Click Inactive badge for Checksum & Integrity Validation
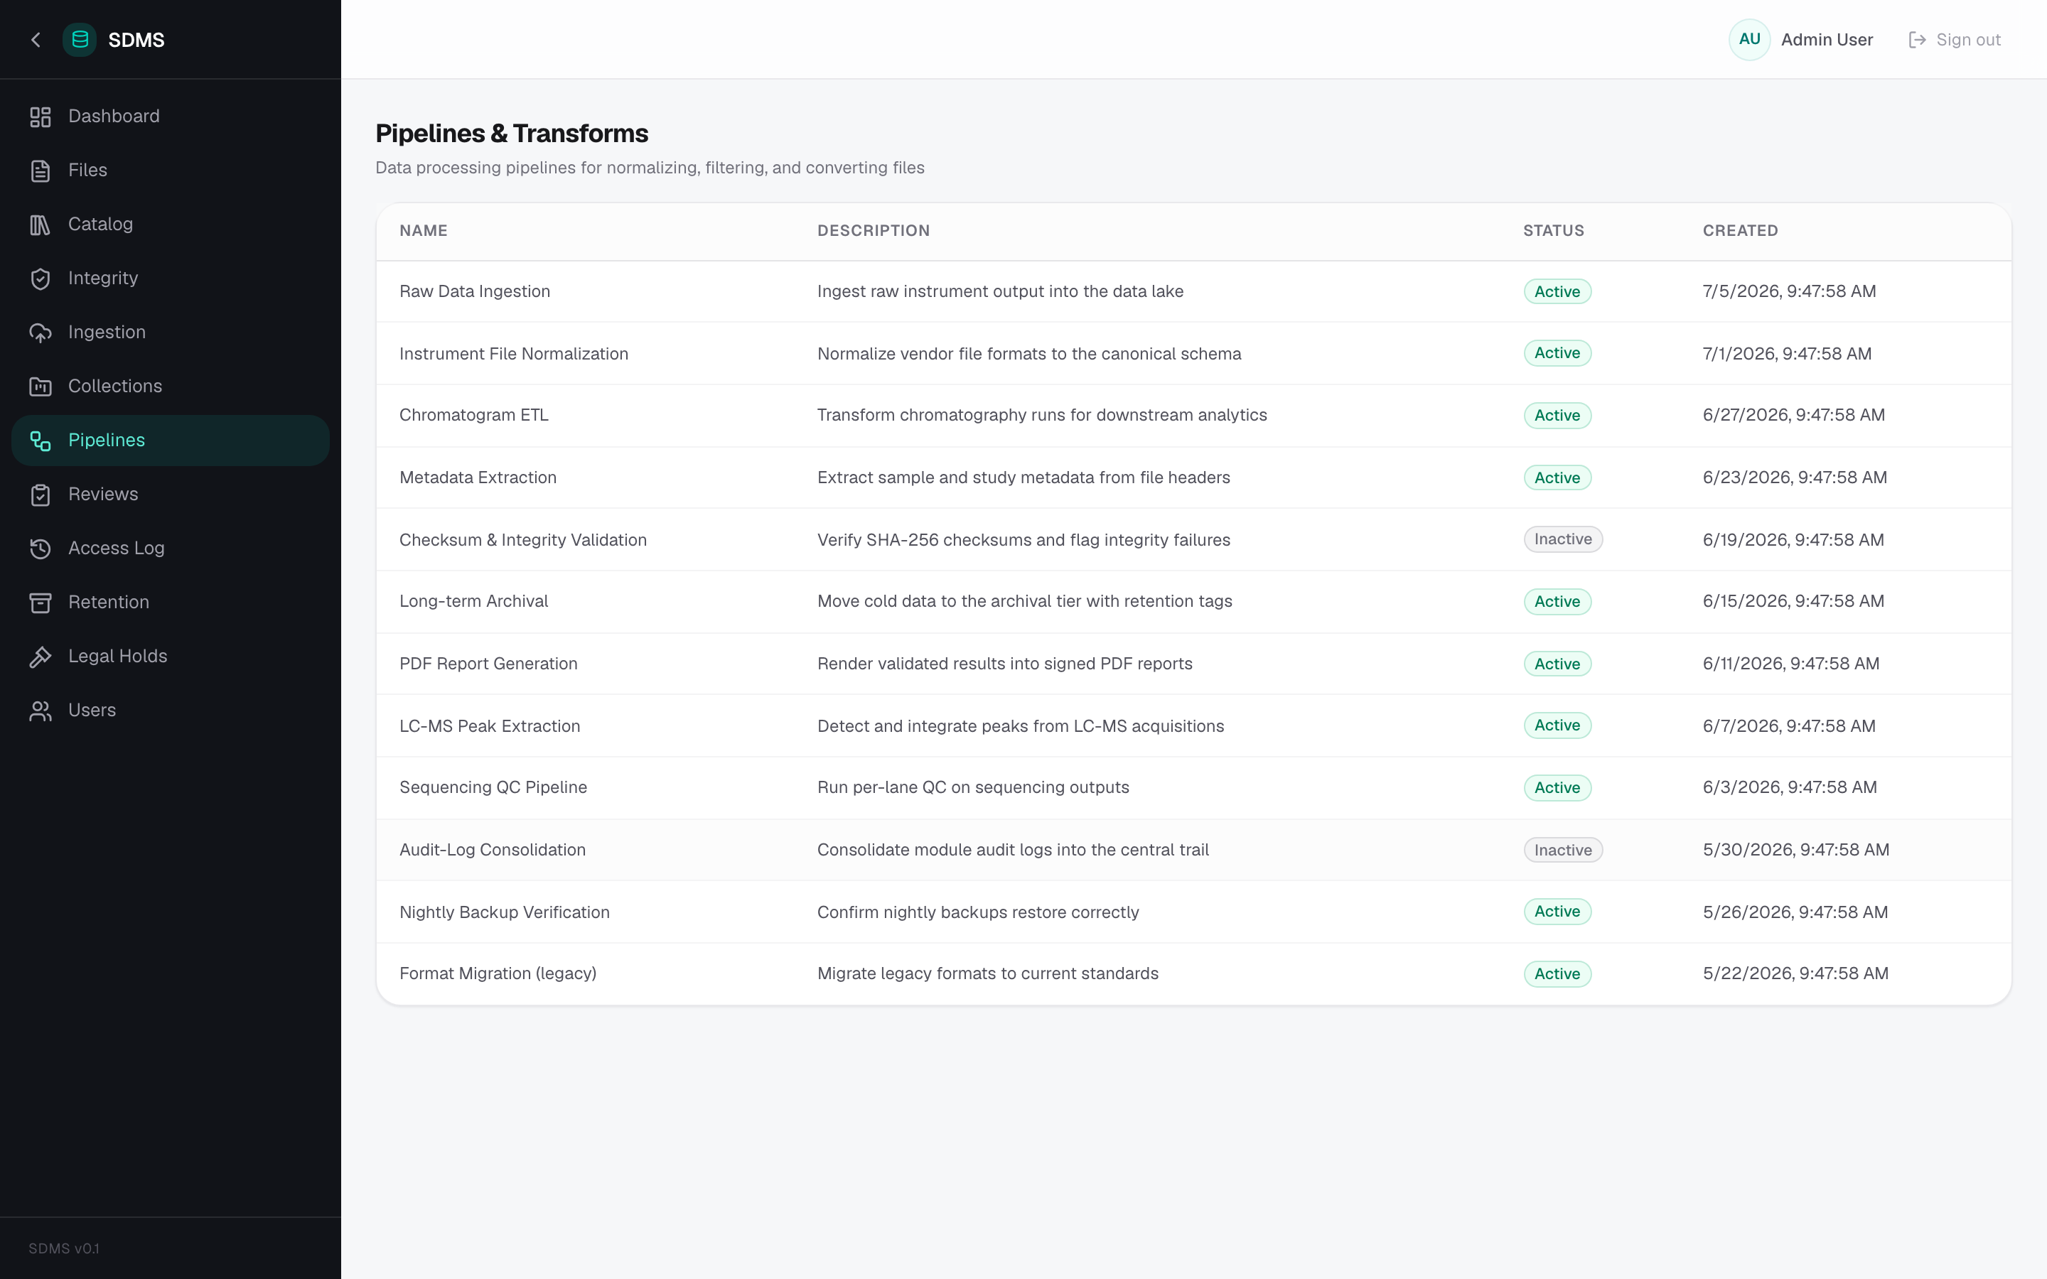2047x1279 pixels. pyautogui.click(x=1563, y=540)
